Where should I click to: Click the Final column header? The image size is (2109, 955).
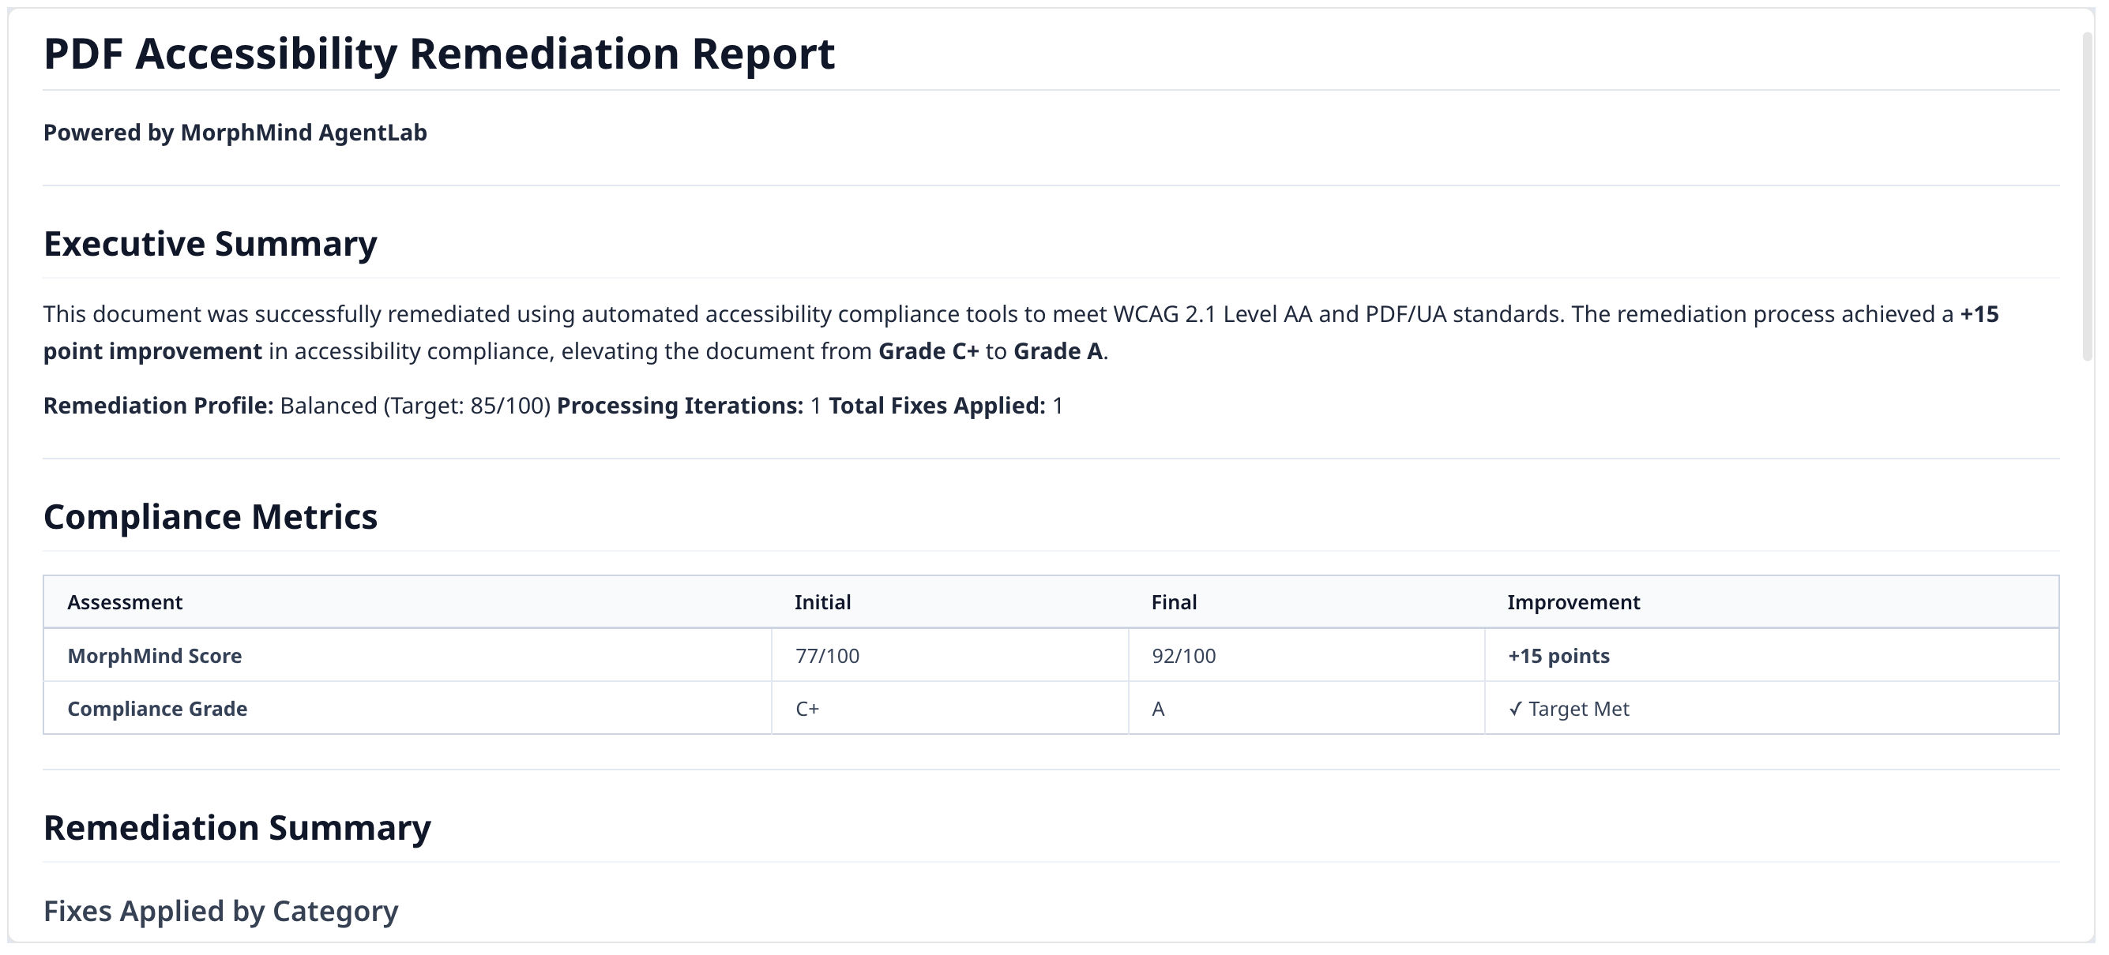pyautogui.click(x=1173, y=603)
